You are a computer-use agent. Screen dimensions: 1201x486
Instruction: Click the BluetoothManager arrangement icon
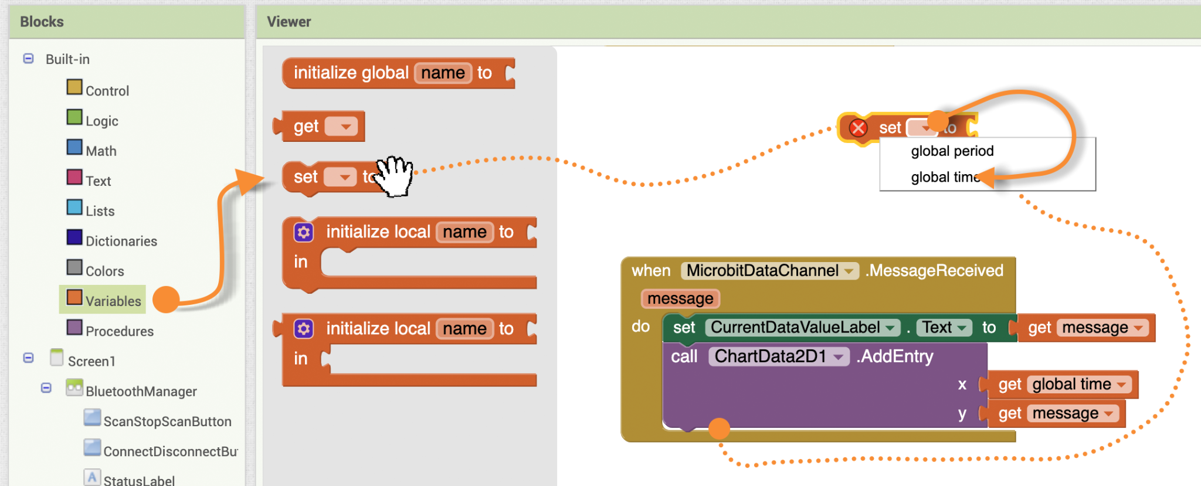coord(74,388)
